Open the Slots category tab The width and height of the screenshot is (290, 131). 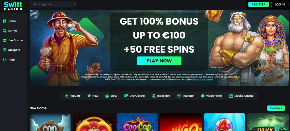tap(111, 96)
